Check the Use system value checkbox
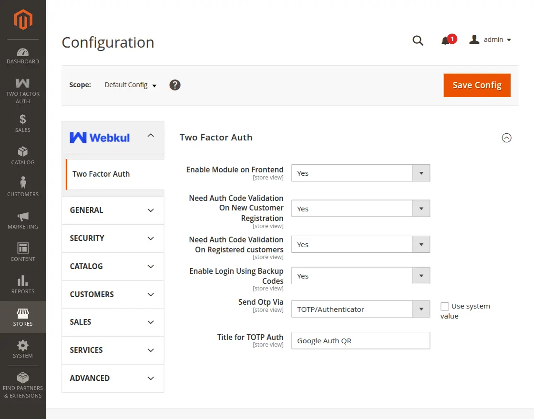 coord(445,306)
